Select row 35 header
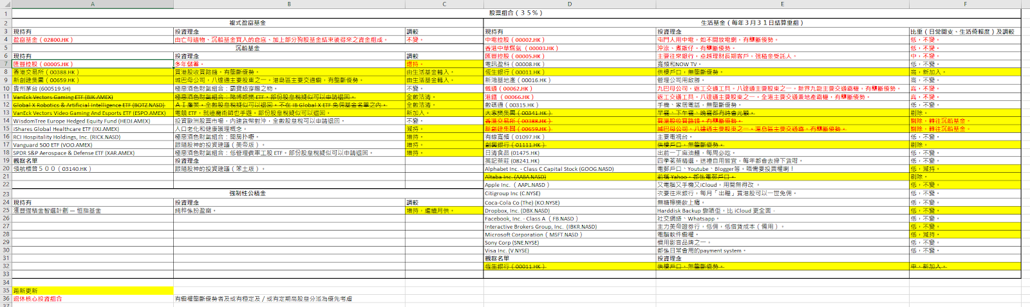1030x307 pixels. tap(6, 290)
